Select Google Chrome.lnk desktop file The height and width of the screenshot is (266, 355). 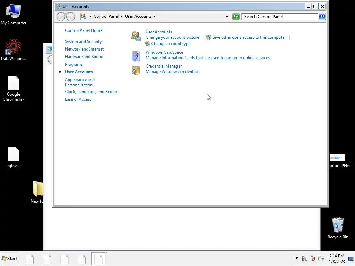tap(14, 88)
